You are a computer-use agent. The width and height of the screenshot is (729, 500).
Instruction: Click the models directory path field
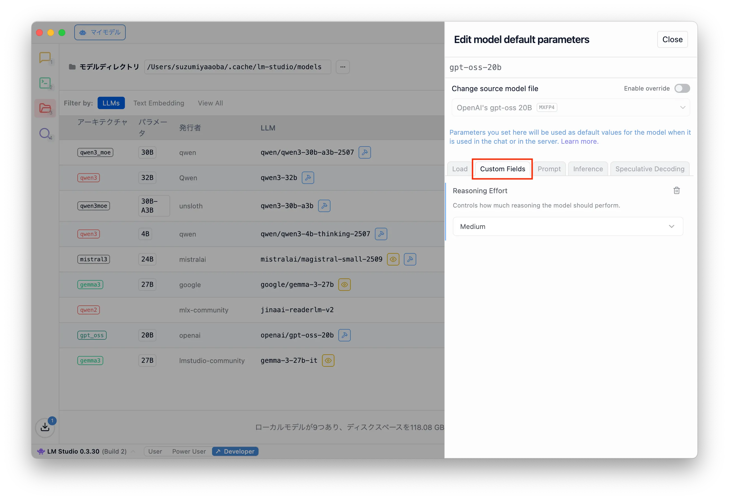(x=237, y=67)
